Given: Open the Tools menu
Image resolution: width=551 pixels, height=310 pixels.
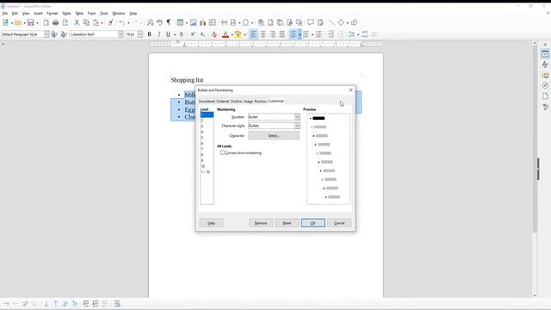Looking at the screenshot, I should coord(104,14).
